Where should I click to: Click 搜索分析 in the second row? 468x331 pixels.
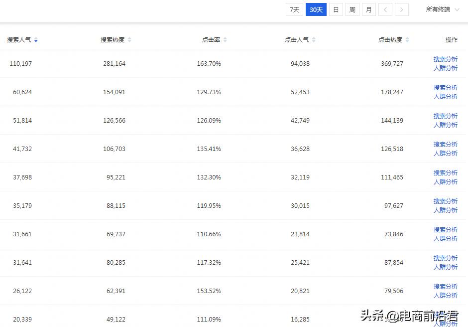tap(446, 87)
